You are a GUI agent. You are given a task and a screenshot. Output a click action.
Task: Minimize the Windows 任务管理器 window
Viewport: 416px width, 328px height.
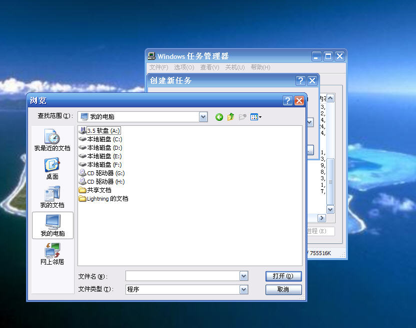coord(316,56)
